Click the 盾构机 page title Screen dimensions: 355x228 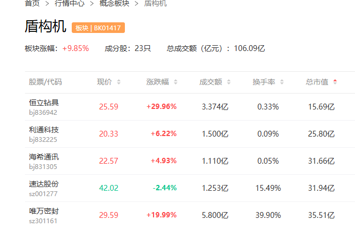[46, 26]
